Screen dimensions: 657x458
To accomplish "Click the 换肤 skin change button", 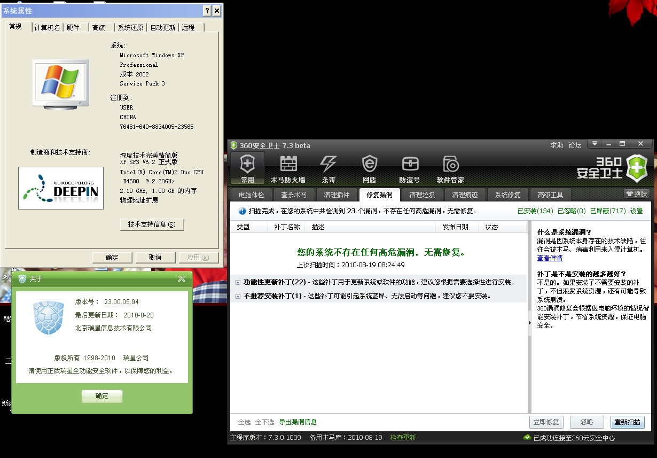I will click(637, 194).
